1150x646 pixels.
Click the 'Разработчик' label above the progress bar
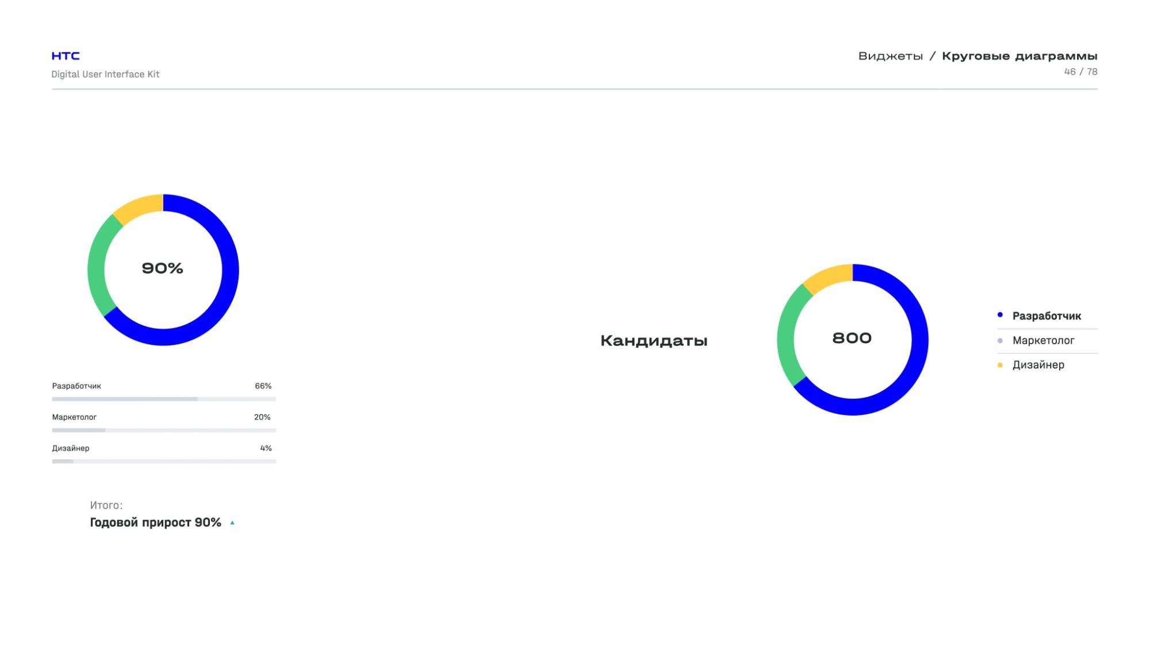pyautogui.click(x=76, y=386)
